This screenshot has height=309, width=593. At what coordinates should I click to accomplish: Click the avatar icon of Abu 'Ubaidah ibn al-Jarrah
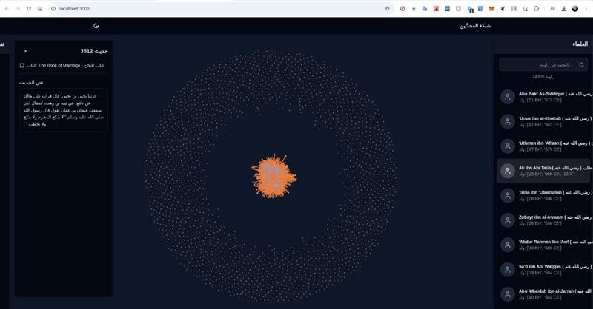click(507, 293)
